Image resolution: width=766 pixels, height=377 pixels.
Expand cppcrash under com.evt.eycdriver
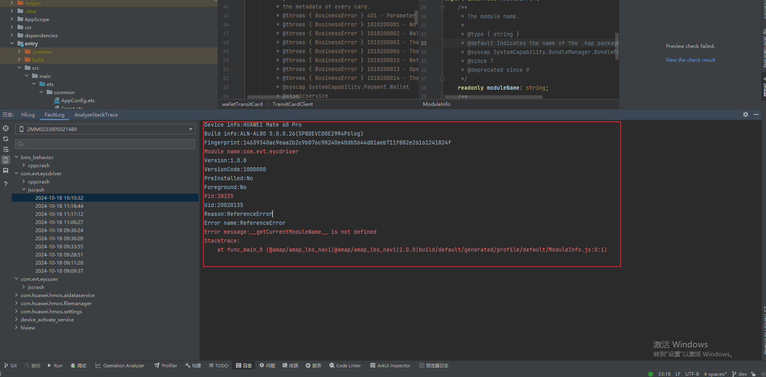coord(24,181)
